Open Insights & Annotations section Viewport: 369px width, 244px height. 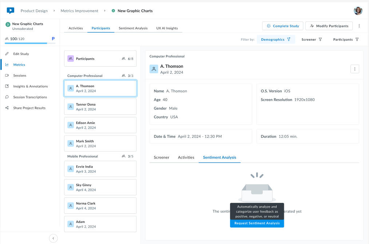(30, 86)
